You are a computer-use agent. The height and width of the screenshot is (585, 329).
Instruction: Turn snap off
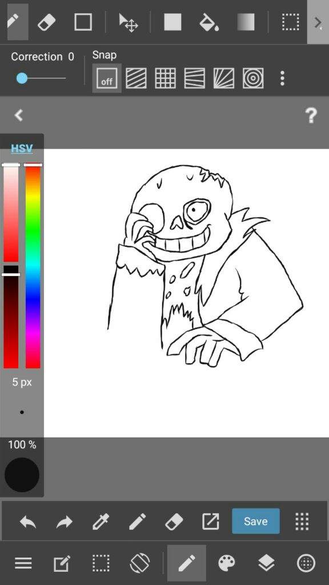[x=107, y=78]
